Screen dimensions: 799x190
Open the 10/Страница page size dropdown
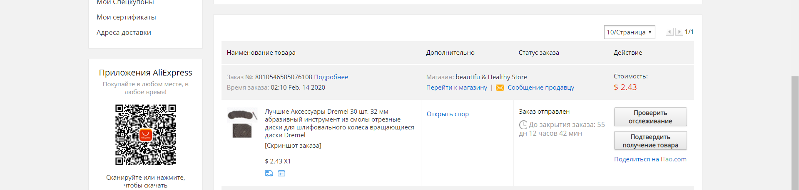pyautogui.click(x=630, y=32)
